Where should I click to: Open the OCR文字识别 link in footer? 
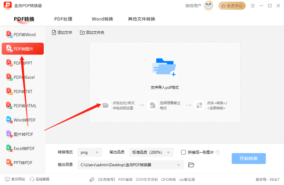(147, 179)
